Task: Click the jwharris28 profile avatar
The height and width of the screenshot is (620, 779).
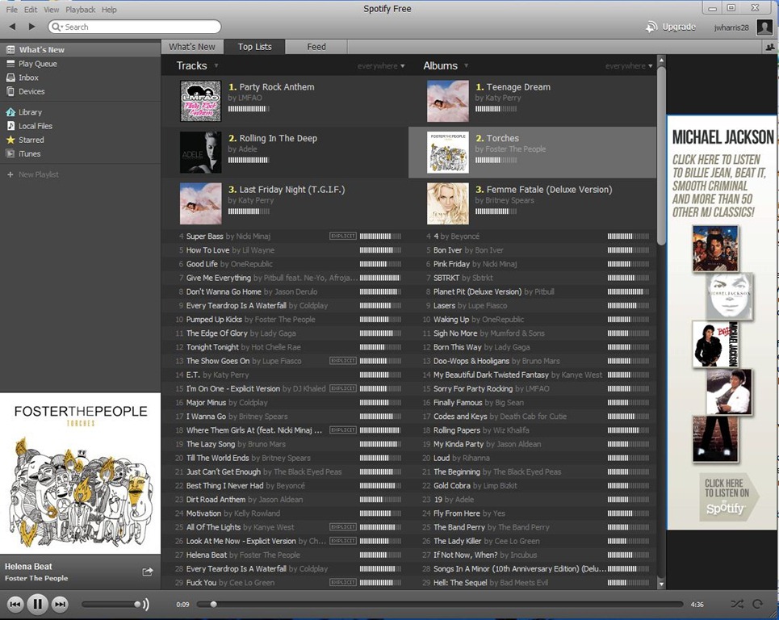Action: [x=764, y=27]
